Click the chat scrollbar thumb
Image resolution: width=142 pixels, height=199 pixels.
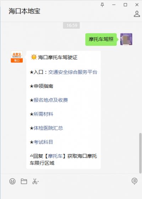tap(140, 153)
